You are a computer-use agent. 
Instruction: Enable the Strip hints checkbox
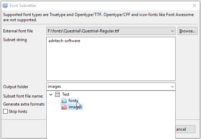(5, 111)
